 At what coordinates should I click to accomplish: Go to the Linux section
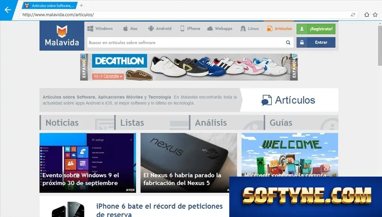(x=250, y=28)
